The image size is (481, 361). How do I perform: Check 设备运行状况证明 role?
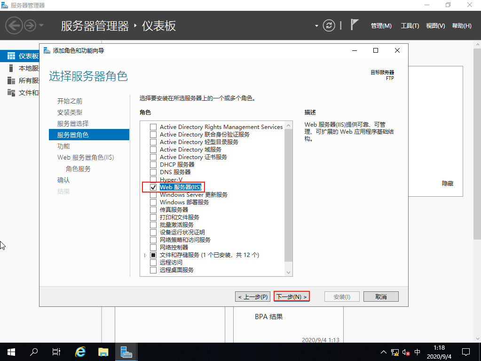153,233
